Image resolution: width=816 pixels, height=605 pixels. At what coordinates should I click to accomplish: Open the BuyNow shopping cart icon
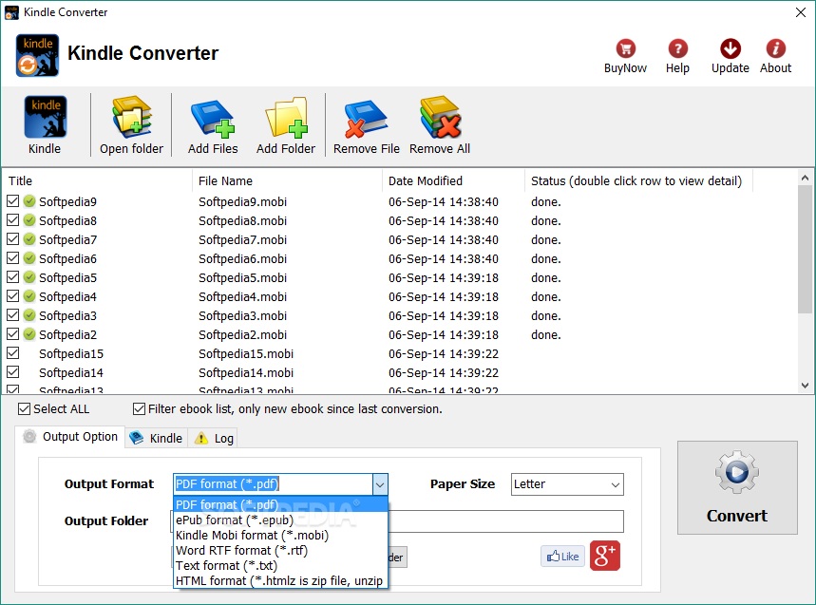pyautogui.click(x=625, y=48)
